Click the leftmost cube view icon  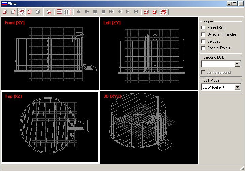(x=5, y=12)
